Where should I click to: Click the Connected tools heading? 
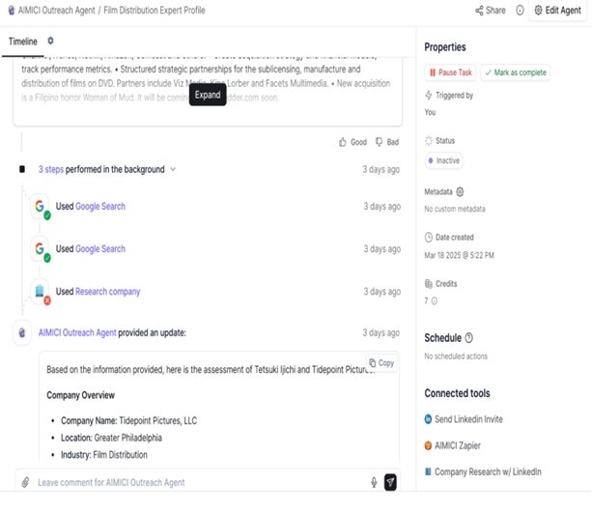[x=457, y=393]
